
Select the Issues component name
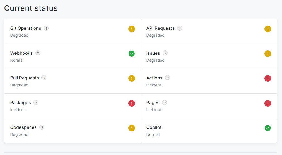[x=153, y=53]
